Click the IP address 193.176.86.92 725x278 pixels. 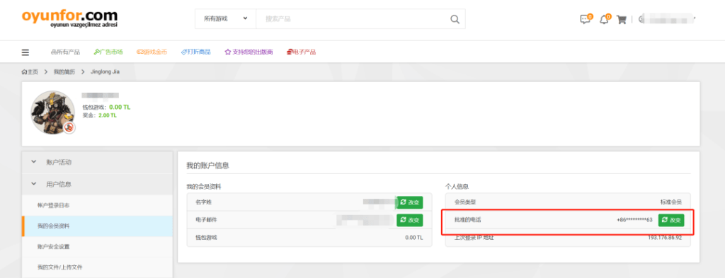click(x=665, y=238)
